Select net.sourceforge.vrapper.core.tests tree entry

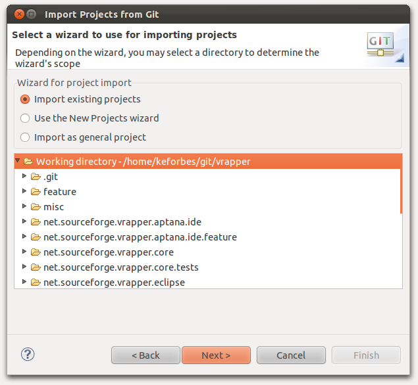(120, 267)
